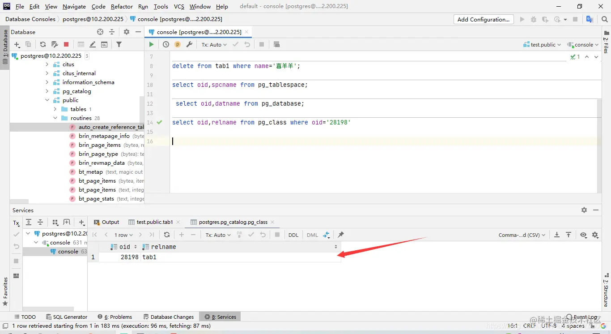The image size is (611, 334).
Task: Select pg_catalog schema in tree
Action: point(76,91)
